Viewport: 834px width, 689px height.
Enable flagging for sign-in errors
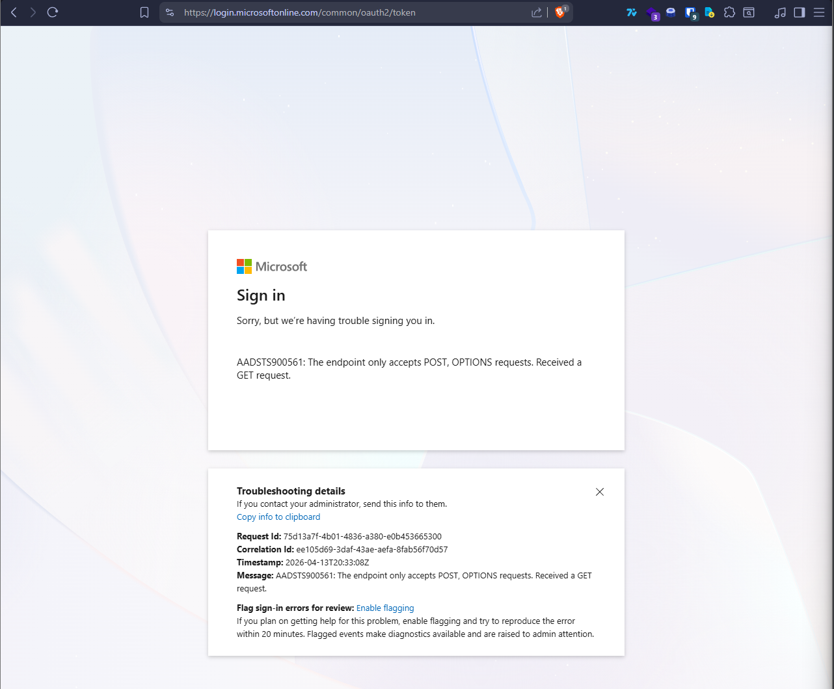(x=384, y=608)
